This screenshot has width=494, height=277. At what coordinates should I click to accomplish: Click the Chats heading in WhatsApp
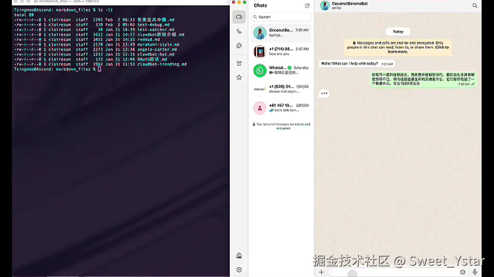pos(260,5)
